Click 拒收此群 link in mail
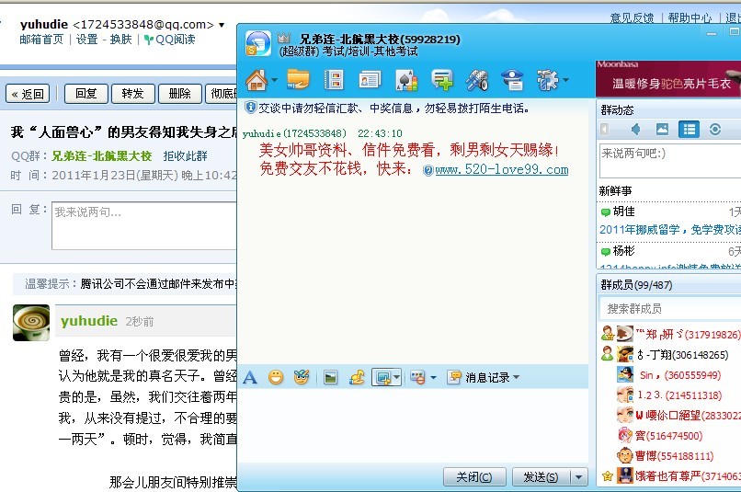This screenshot has width=741, height=492. pos(186,156)
